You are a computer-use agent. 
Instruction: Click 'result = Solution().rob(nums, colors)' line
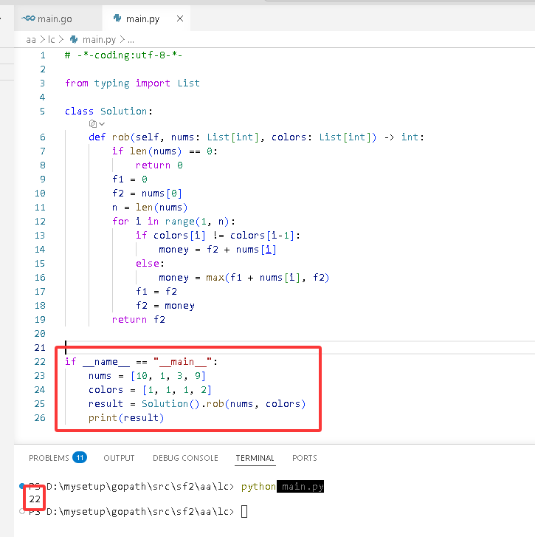[x=197, y=404]
